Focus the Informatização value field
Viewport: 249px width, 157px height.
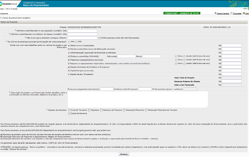click(232, 53)
